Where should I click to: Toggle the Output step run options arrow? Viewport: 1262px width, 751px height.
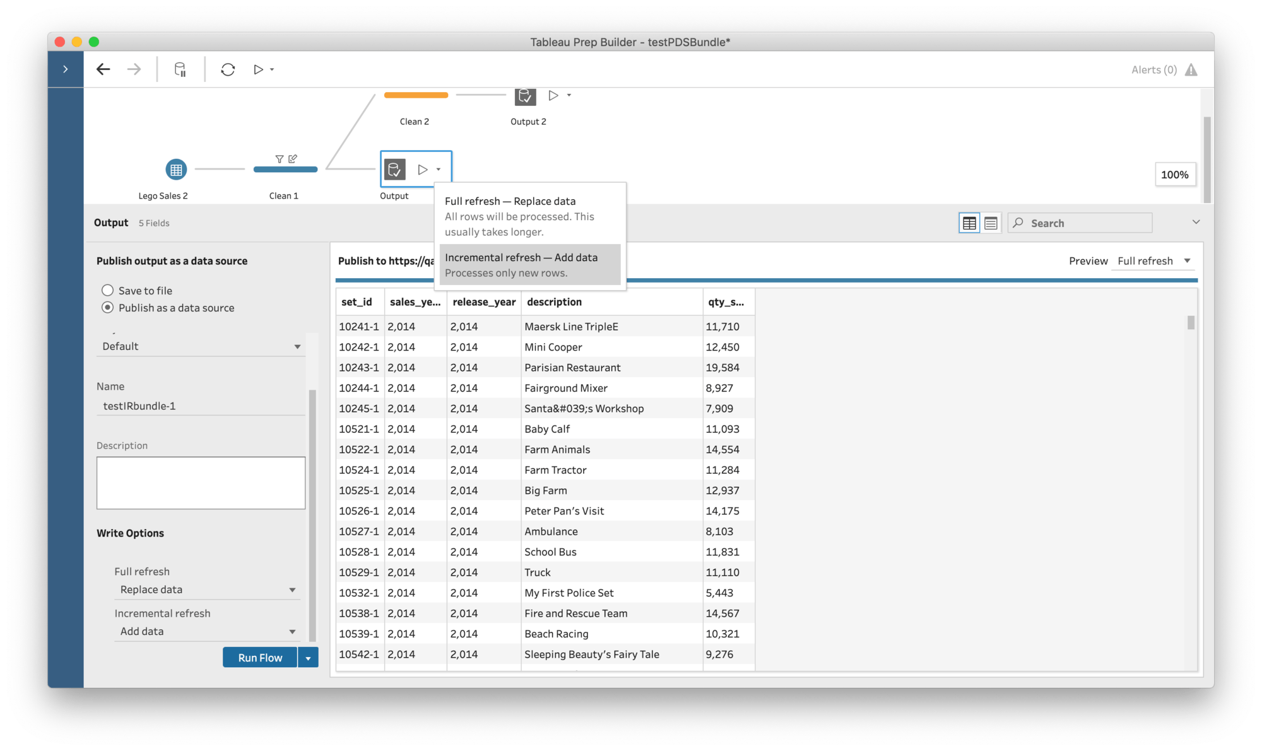click(439, 169)
